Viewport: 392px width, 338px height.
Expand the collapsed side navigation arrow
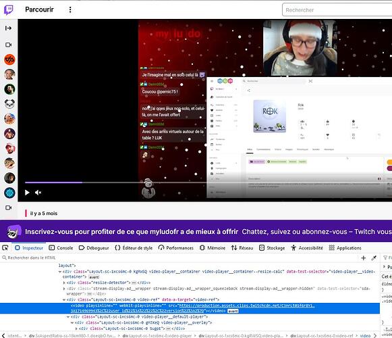[9, 28]
